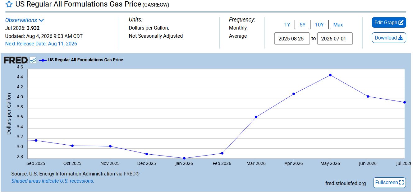Click the May 2026 x-axis label
Screen dimensions: 413x196
[330, 163]
